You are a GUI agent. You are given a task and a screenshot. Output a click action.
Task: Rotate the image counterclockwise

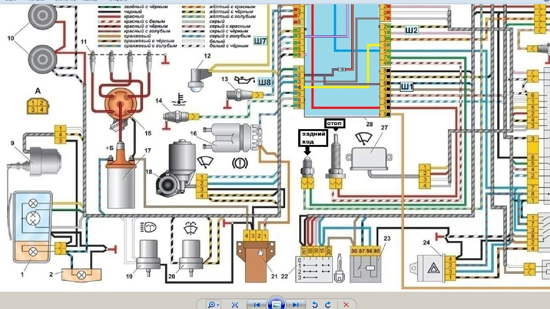point(315,305)
